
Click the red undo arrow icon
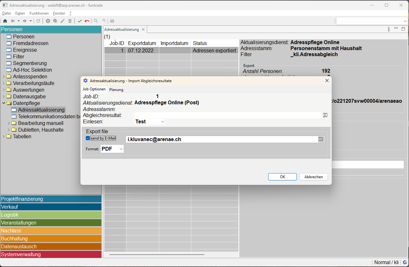[x=87, y=21]
